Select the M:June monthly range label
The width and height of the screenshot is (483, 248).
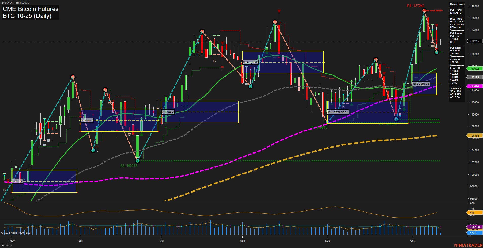[87, 120]
